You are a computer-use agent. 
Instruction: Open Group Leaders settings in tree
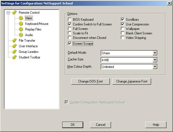29,52
